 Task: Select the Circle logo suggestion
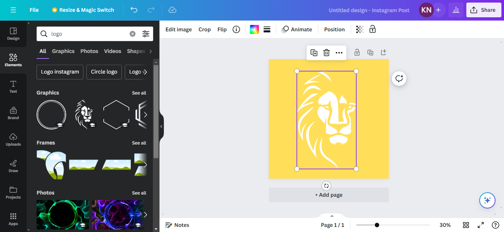tap(104, 72)
